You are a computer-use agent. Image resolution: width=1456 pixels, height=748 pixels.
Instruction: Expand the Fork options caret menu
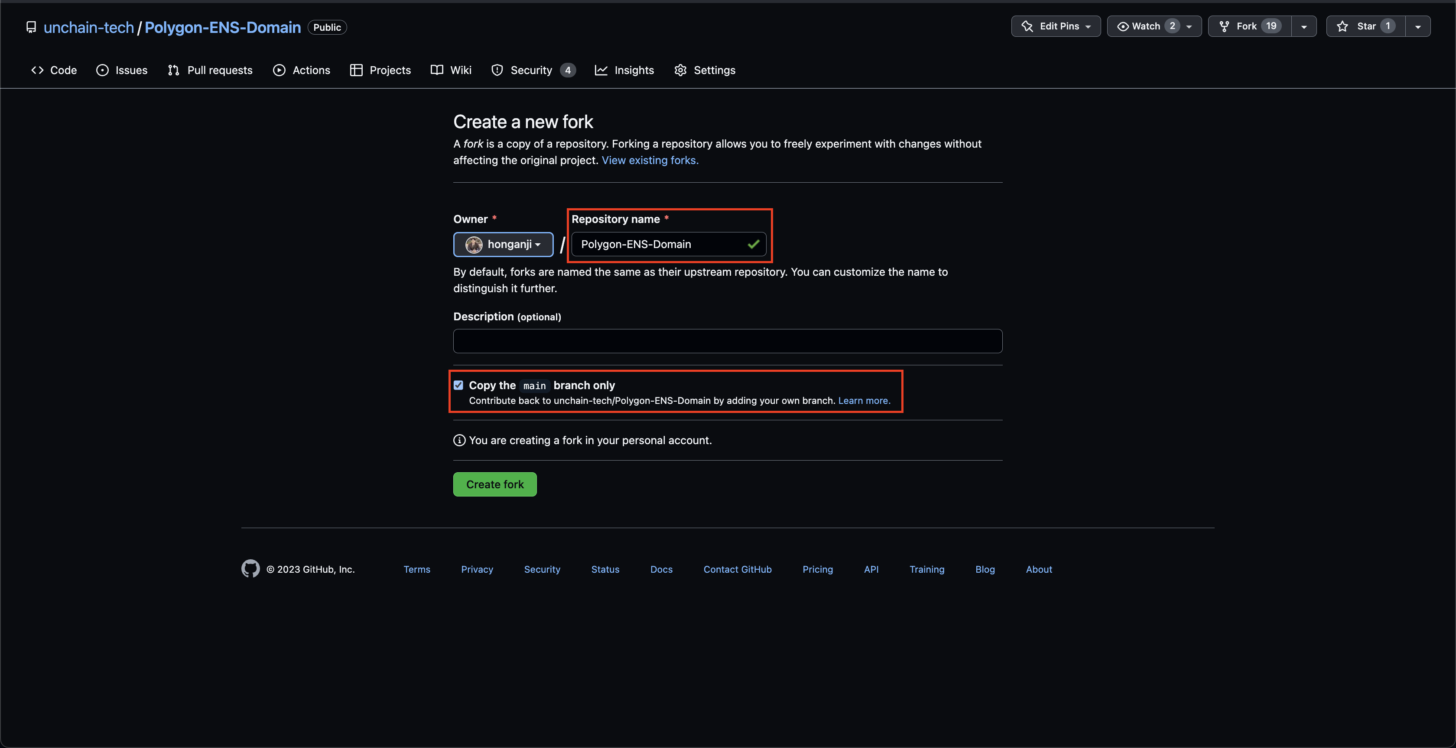pyautogui.click(x=1304, y=26)
